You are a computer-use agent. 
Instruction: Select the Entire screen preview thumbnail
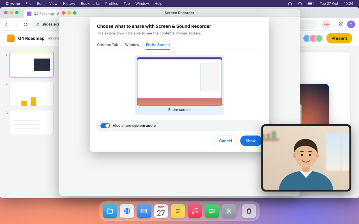point(179,85)
